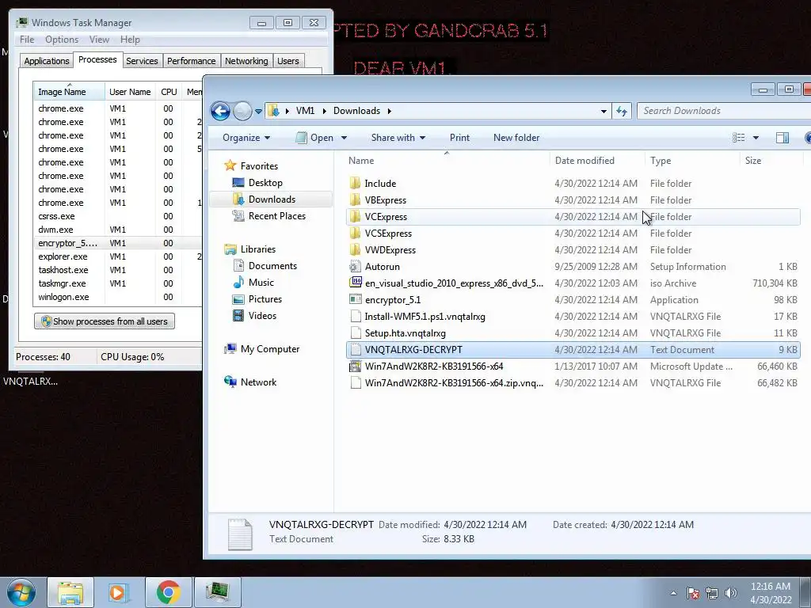Viewport: 811px width, 608px height.
Task: Open Chrome from the taskbar
Action: pyautogui.click(x=168, y=592)
